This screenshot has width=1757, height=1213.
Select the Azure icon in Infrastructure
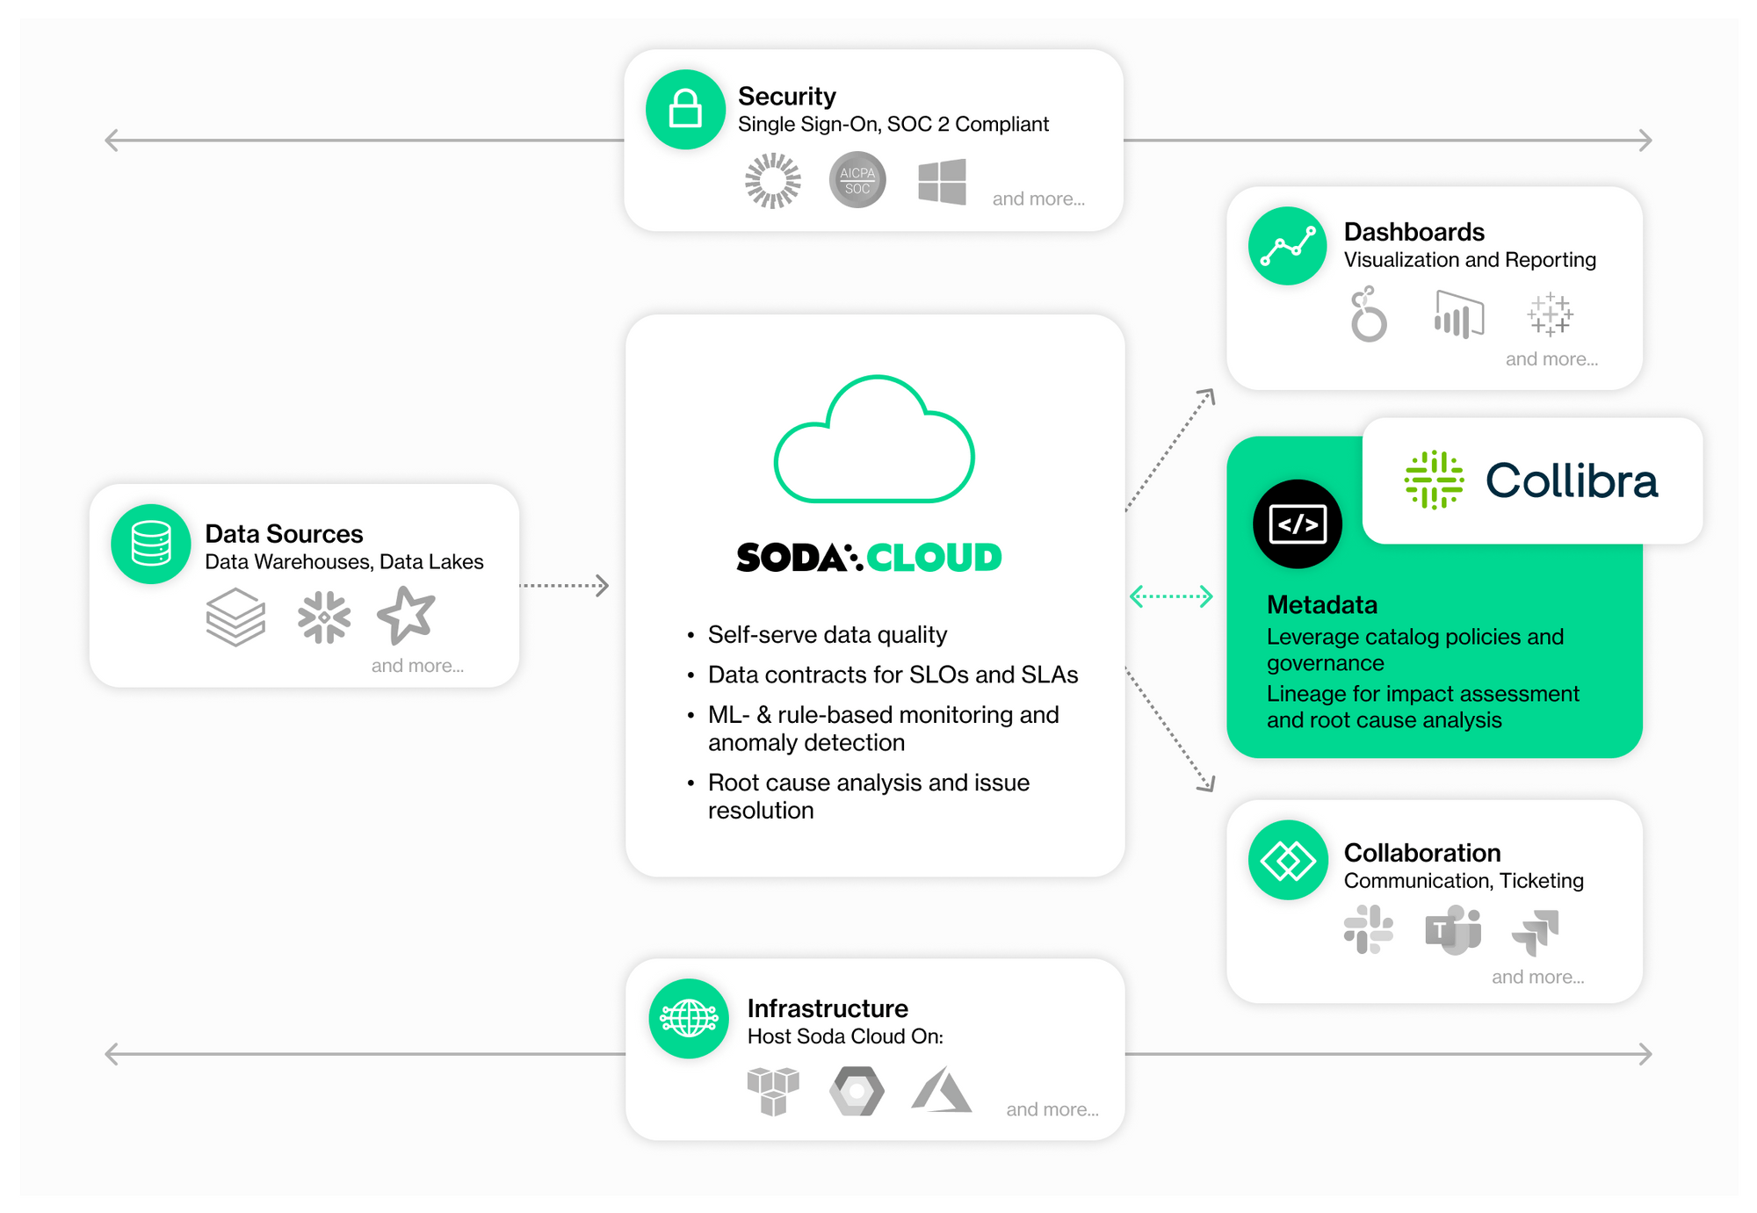943,1091
